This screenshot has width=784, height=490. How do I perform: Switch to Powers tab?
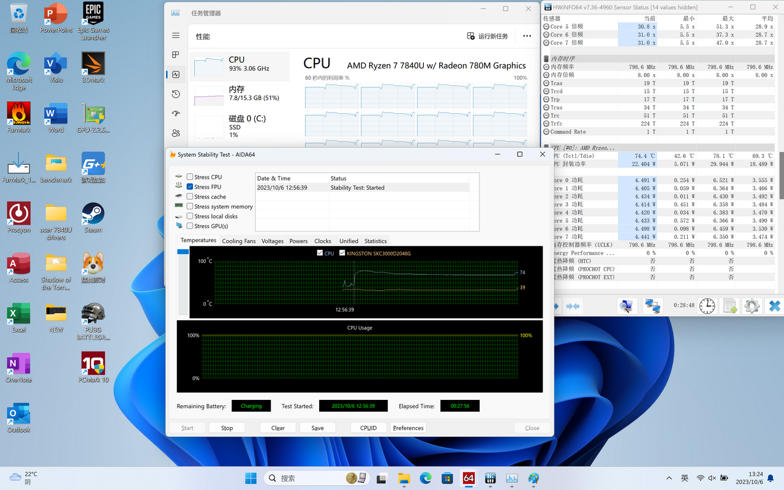point(298,241)
